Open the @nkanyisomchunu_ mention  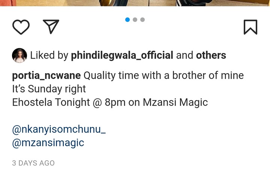pos(59,129)
